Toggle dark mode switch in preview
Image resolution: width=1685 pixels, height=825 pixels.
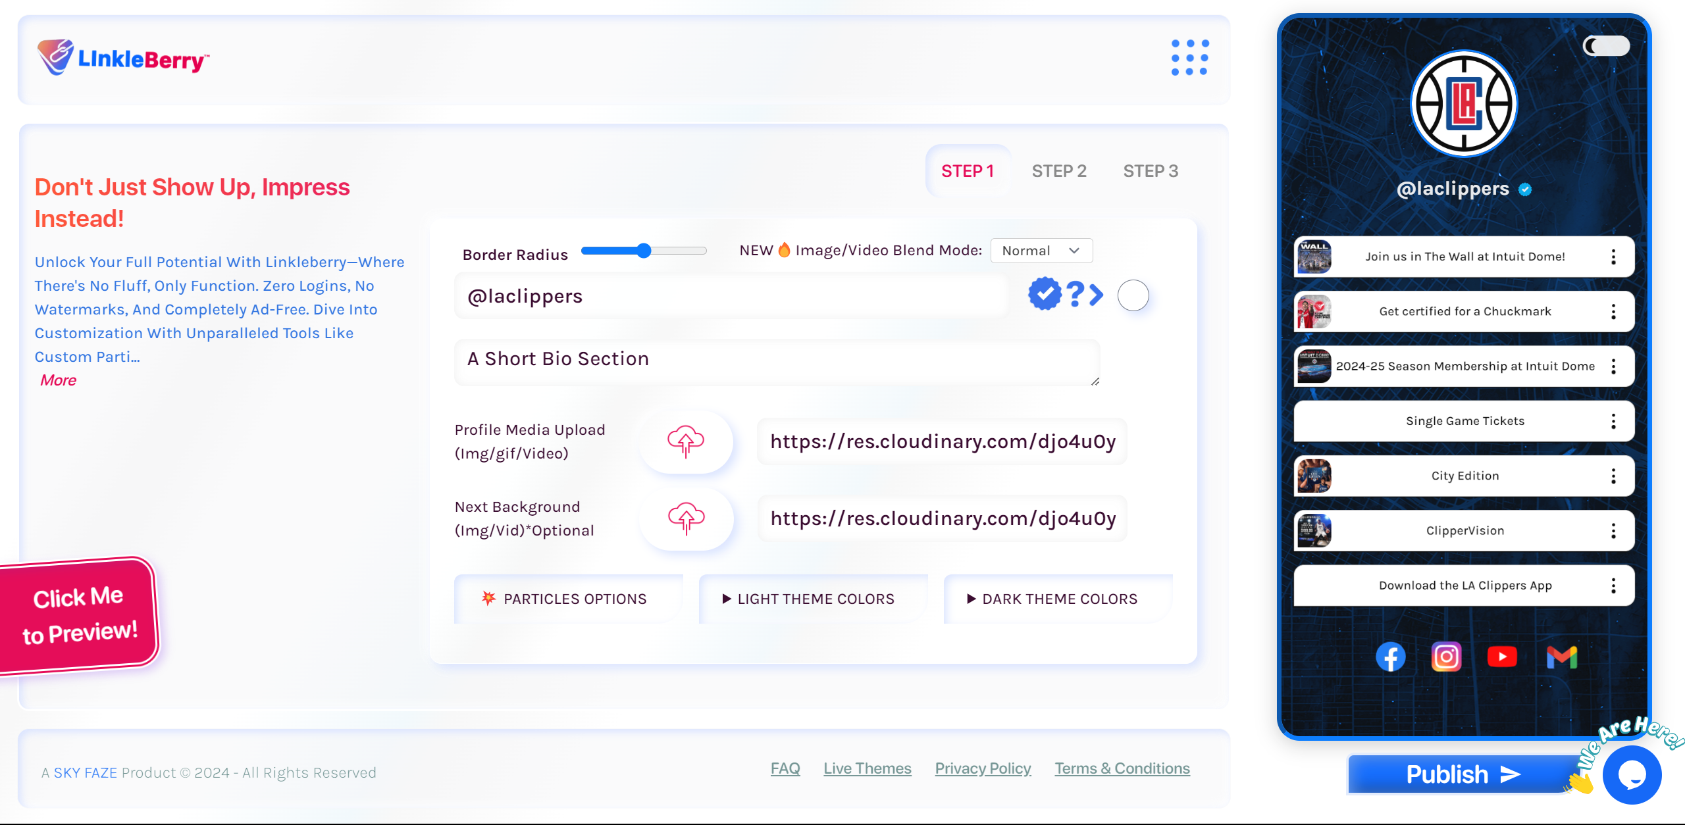[1606, 46]
